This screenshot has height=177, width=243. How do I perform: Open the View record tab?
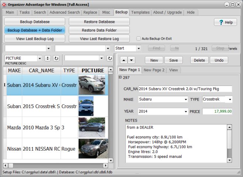[173, 70]
